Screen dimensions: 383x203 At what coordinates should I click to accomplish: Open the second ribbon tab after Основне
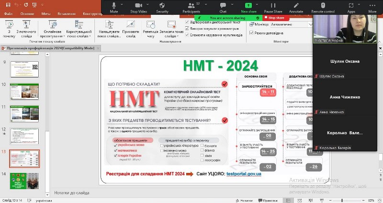click(x=45, y=14)
